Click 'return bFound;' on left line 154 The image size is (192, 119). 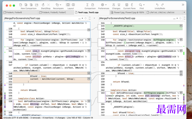(x=29, y=90)
